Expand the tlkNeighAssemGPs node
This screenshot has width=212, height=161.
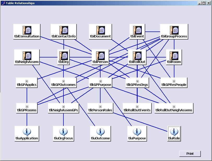pos(63,107)
